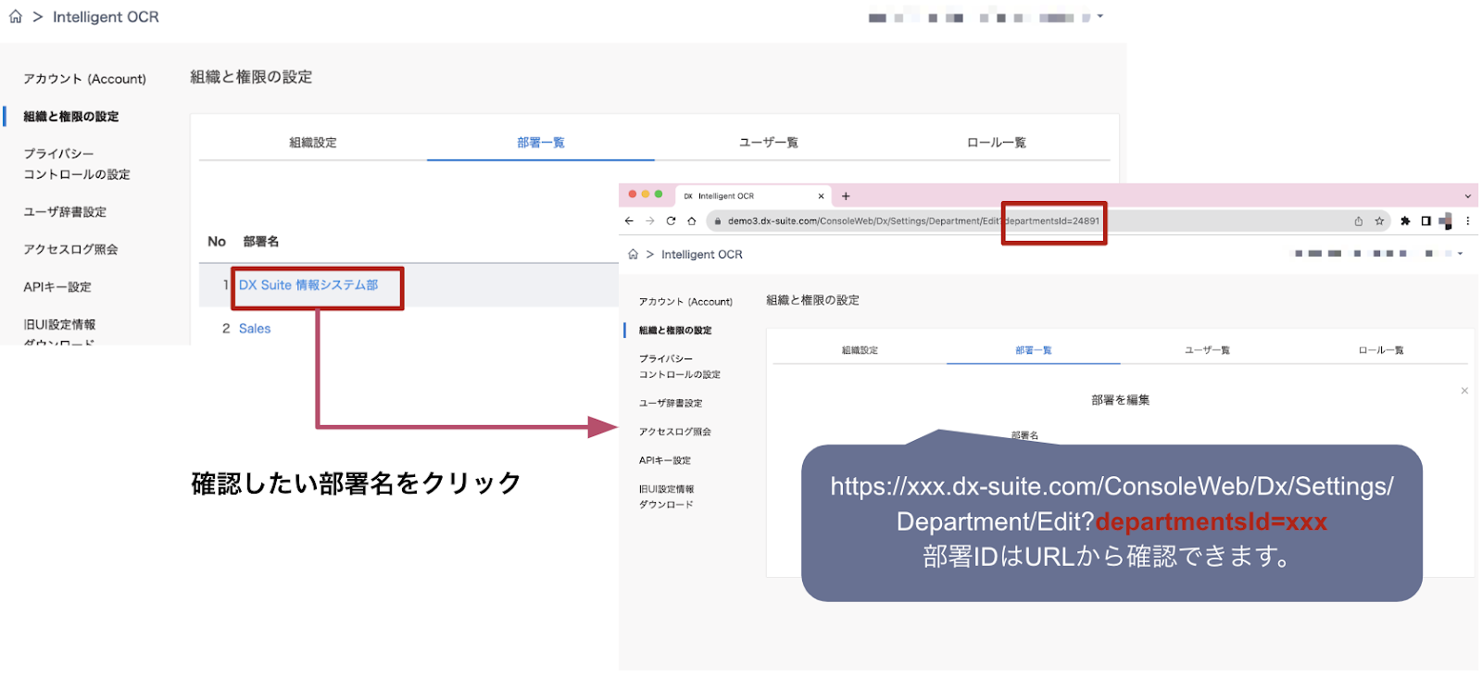This screenshot has height=678, width=1482.
Task: Toggle the browser side panel icon
Action: tap(1426, 221)
